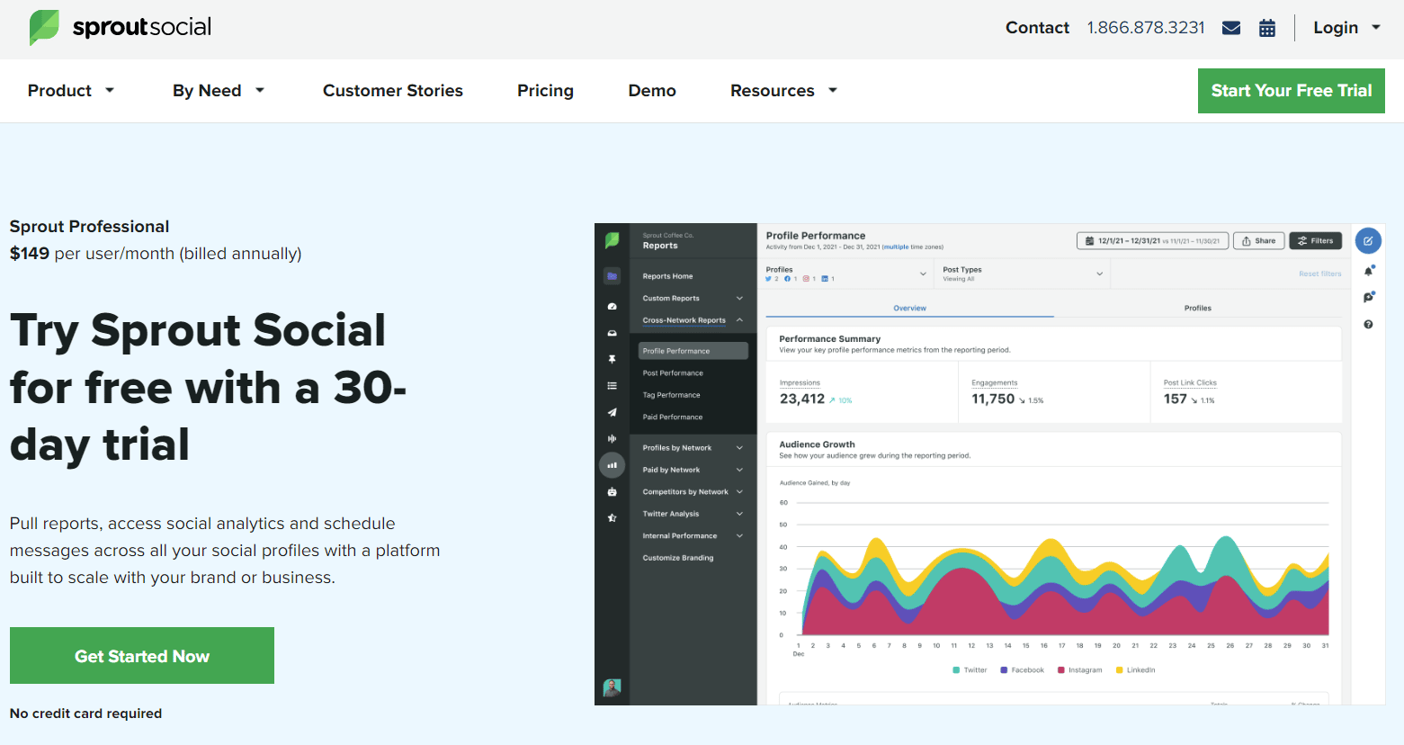Click the Facebook icon under Profiles
This screenshot has width=1404, height=745.
click(787, 279)
